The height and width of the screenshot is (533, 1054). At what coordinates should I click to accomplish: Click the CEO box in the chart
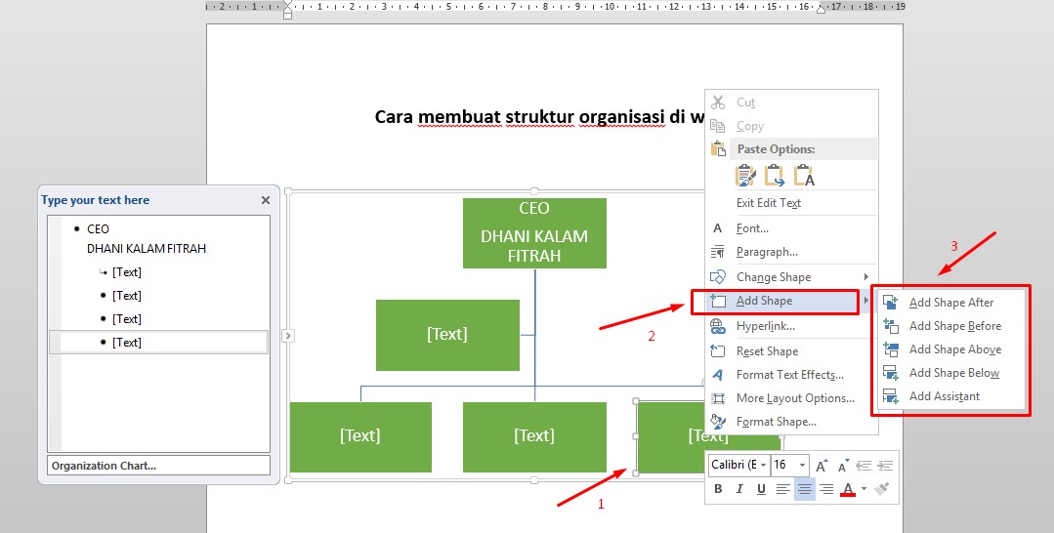tap(534, 232)
